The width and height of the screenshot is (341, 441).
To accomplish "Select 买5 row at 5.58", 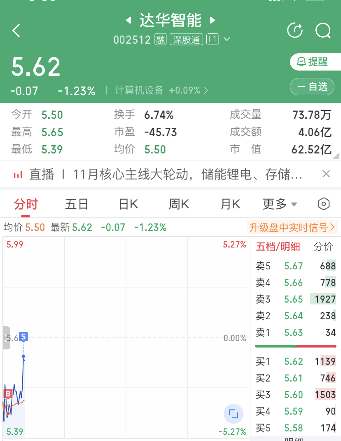I will click(x=296, y=428).
